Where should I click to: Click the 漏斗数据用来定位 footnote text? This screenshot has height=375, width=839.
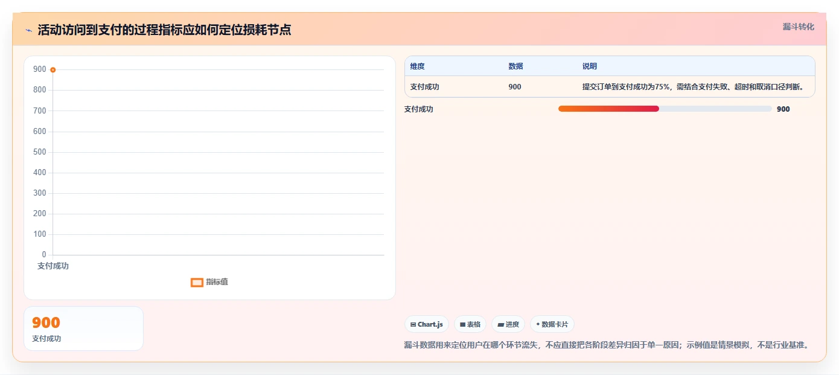tap(606, 345)
